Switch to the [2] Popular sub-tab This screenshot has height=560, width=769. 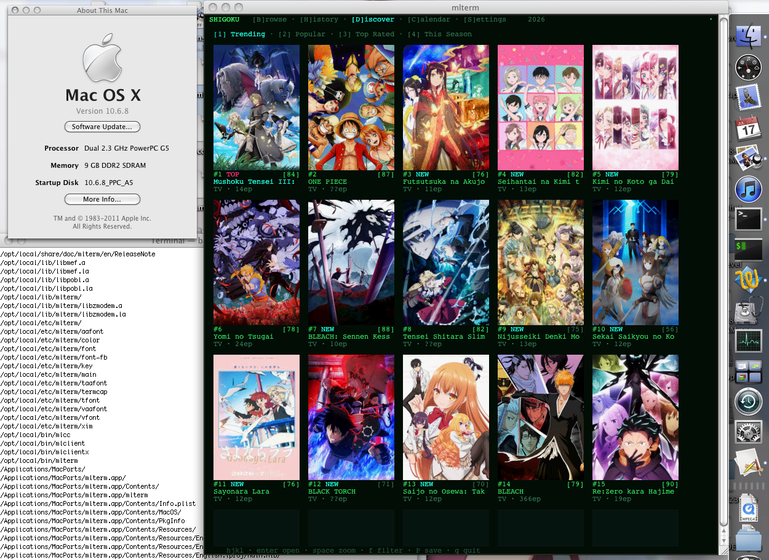click(x=301, y=34)
